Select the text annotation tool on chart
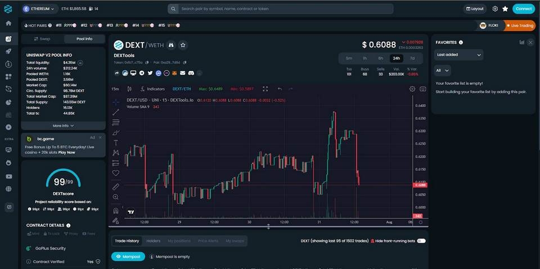 116,143
